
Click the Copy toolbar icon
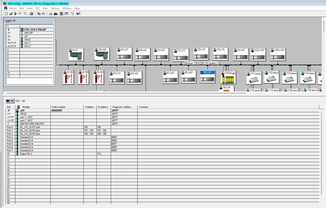(x=39, y=14)
